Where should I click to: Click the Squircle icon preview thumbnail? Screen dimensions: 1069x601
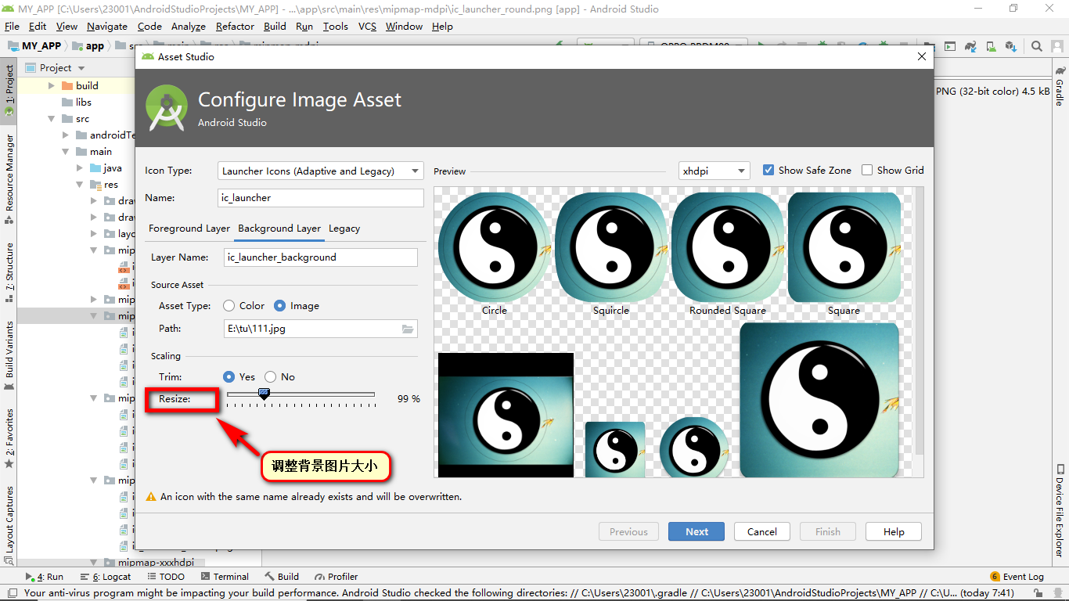[611, 247]
